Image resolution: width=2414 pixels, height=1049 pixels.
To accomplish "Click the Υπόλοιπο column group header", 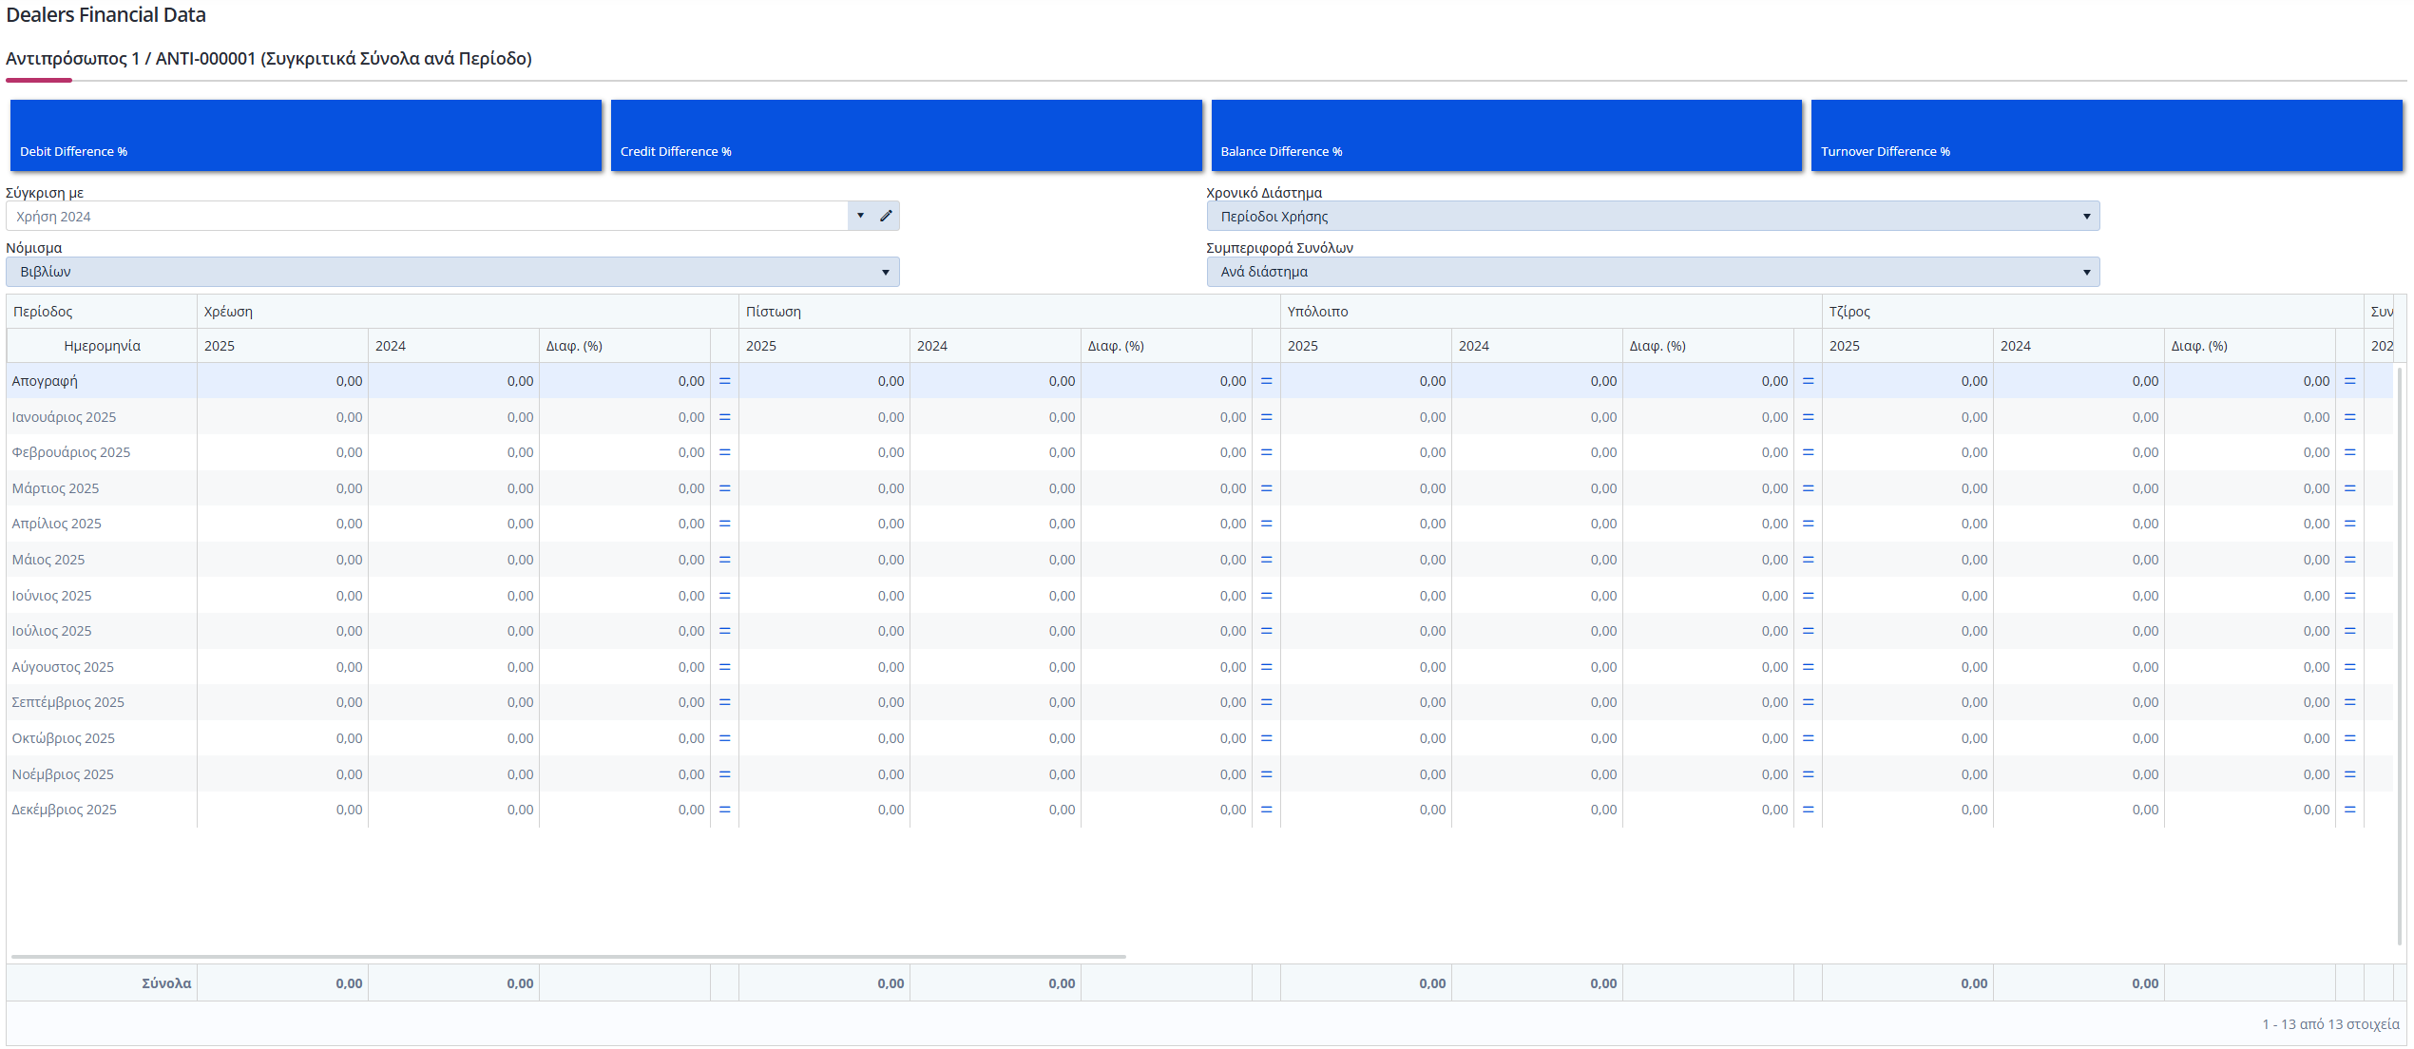I will pos(1551,312).
